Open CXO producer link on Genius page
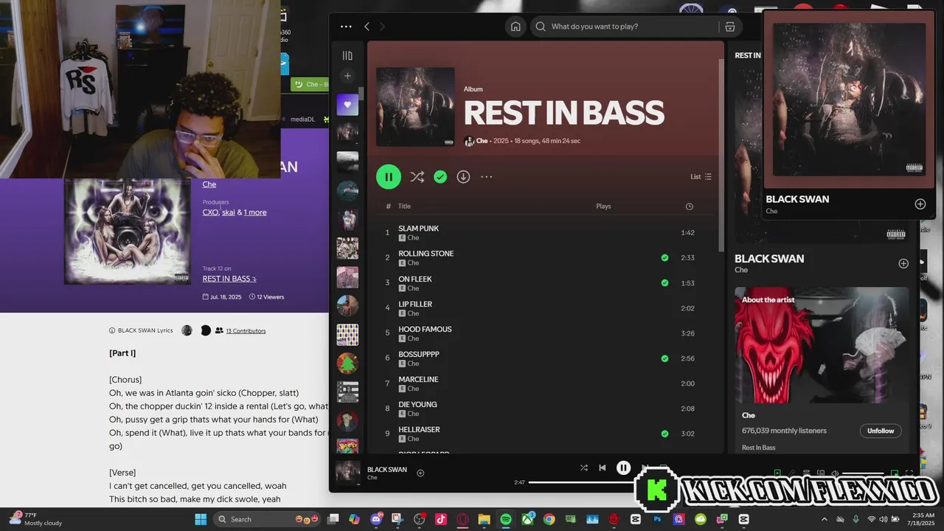This screenshot has width=944, height=531. pos(210,212)
